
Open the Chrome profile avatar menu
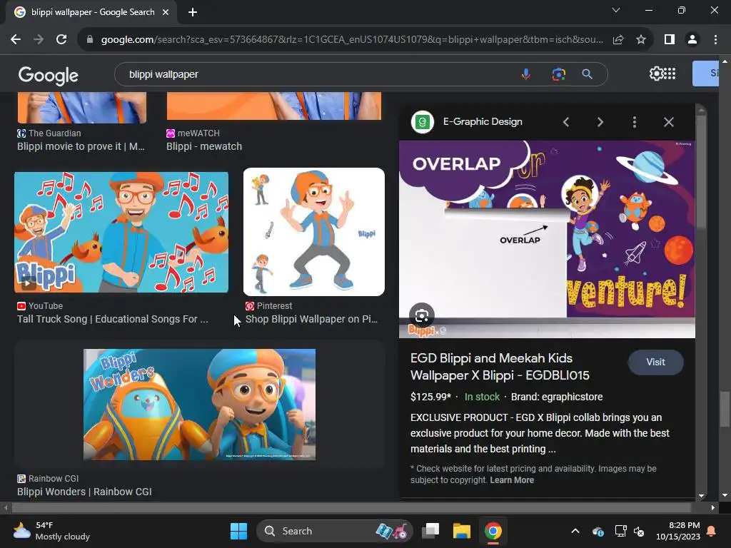pyautogui.click(x=692, y=40)
